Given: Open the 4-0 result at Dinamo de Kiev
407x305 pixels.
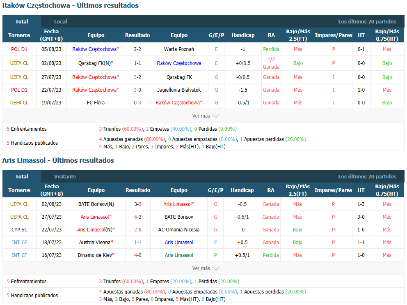Looking at the screenshot, I should [137, 255].
